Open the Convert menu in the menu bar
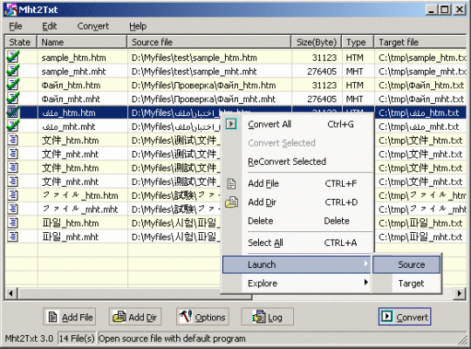This screenshot has width=471, height=349. [93, 26]
